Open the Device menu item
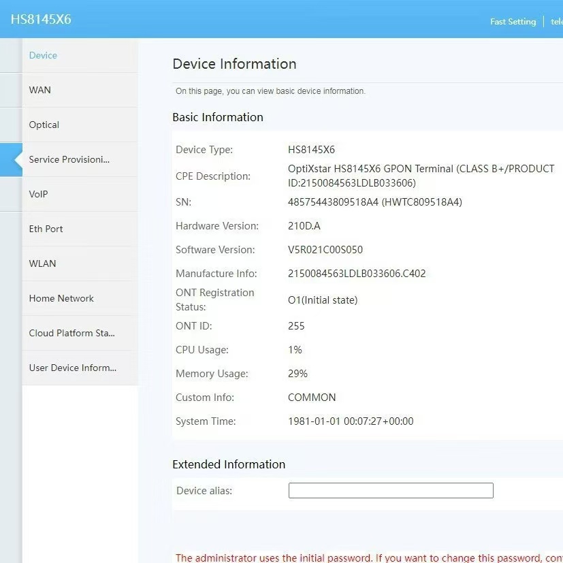 (x=43, y=55)
